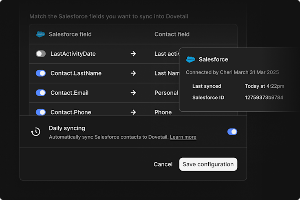The height and width of the screenshot is (200, 300).
Task: Select the Last activity contact field mapping
Action: tap(167, 54)
